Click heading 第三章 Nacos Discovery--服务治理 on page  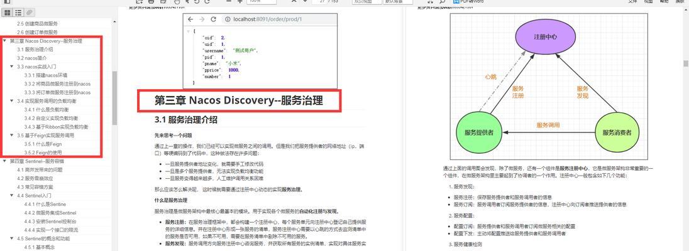(x=239, y=100)
